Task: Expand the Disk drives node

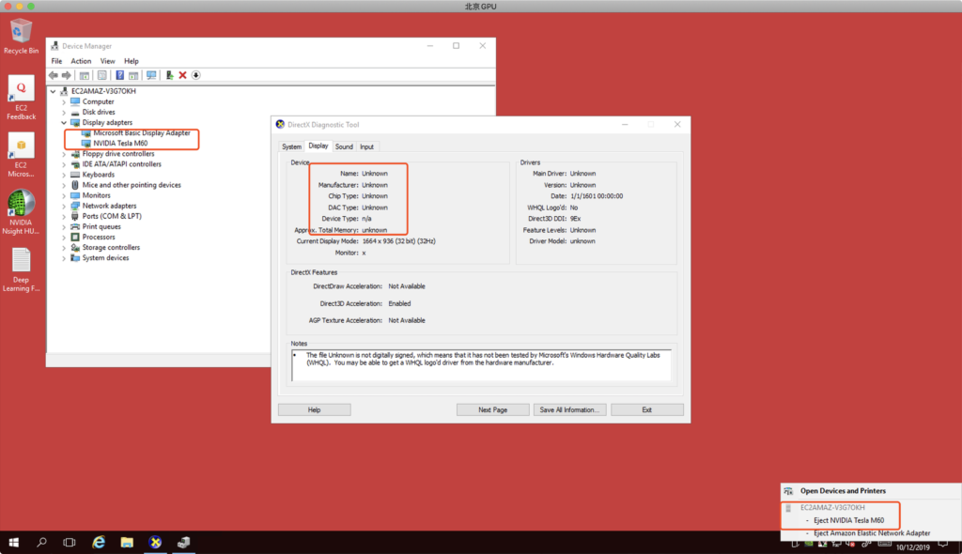Action: click(x=64, y=112)
